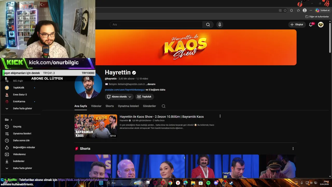Screen dimensions: 332x187
Task: Open the Windows Start button
Action: [x=101, y=183]
